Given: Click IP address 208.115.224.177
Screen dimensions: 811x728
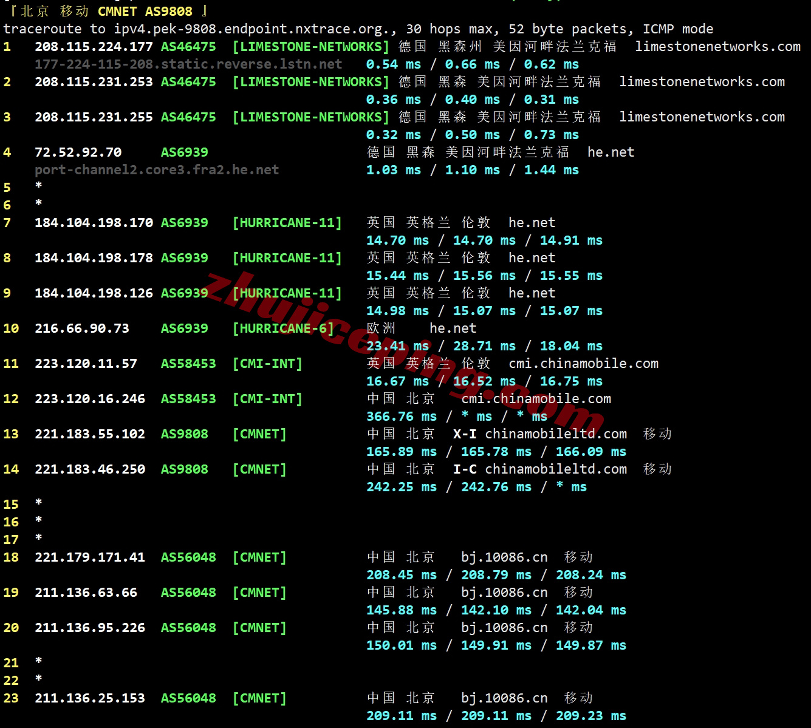Looking at the screenshot, I should tap(94, 47).
